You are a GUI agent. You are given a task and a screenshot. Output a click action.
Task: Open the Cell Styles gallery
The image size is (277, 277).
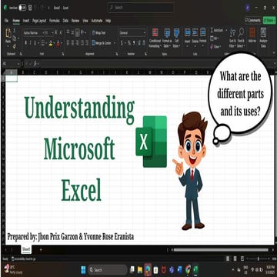pyautogui.click(x=176, y=38)
